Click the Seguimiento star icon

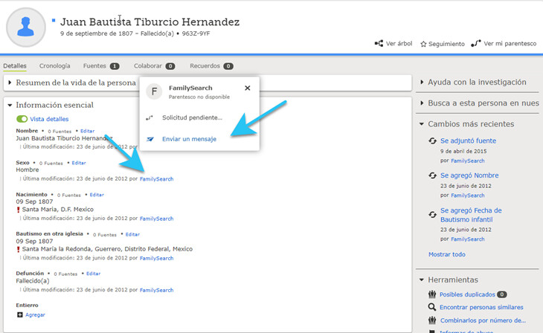(423, 44)
